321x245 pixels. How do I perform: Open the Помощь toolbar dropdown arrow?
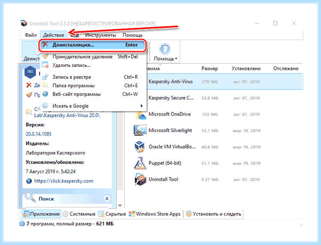pyautogui.click(x=176, y=59)
